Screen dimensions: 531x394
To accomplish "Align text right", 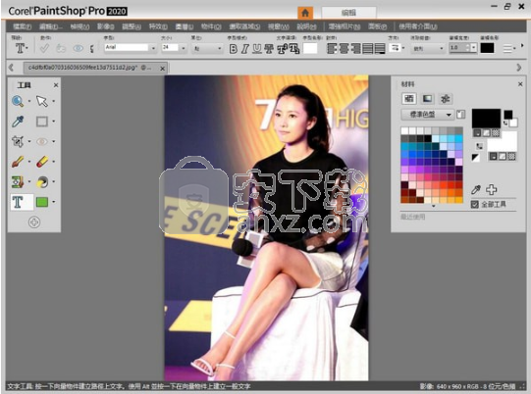I will pos(355,49).
